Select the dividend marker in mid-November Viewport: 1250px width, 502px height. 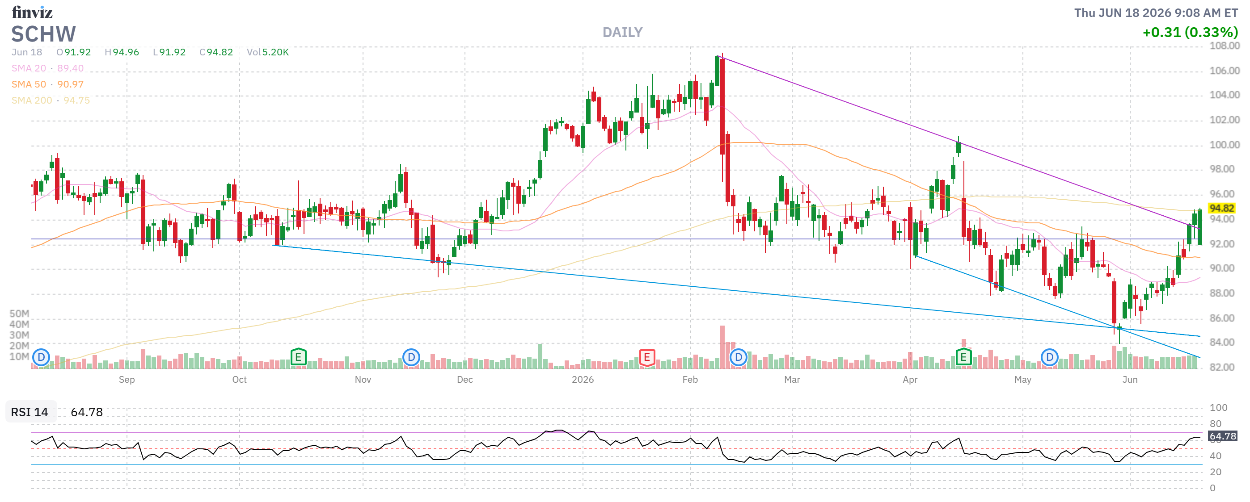click(411, 358)
